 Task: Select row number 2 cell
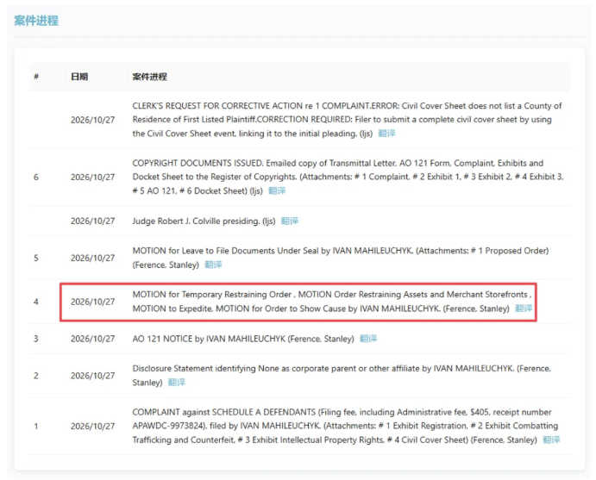pyautogui.click(x=36, y=376)
